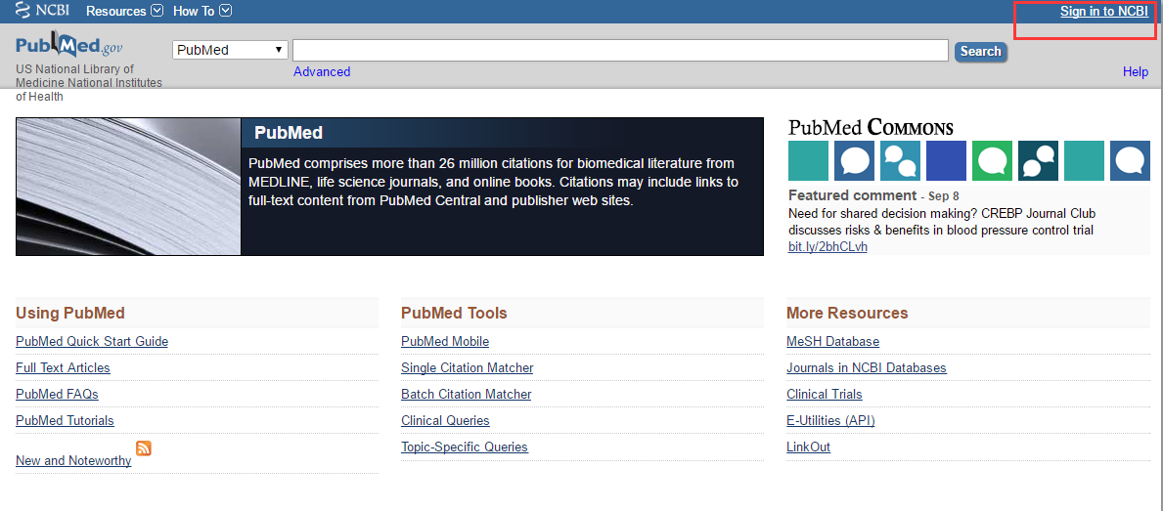Click the Using PubMed section heading

pyautogui.click(x=70, y=314)
